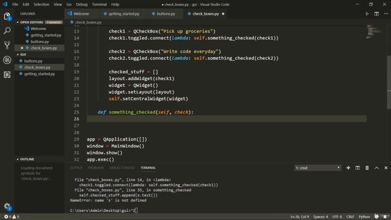Open the Debug view in activity bar
391x220 pixels.
pos(7,60)
